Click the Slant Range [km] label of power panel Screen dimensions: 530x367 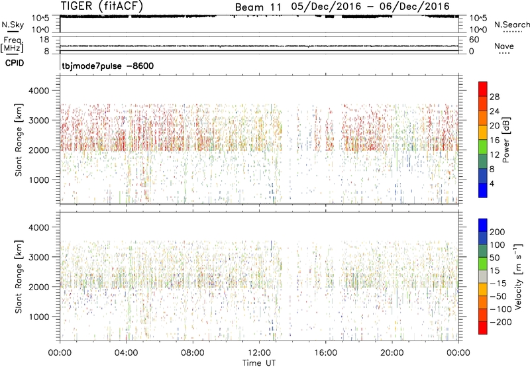(x=19, y=140)
